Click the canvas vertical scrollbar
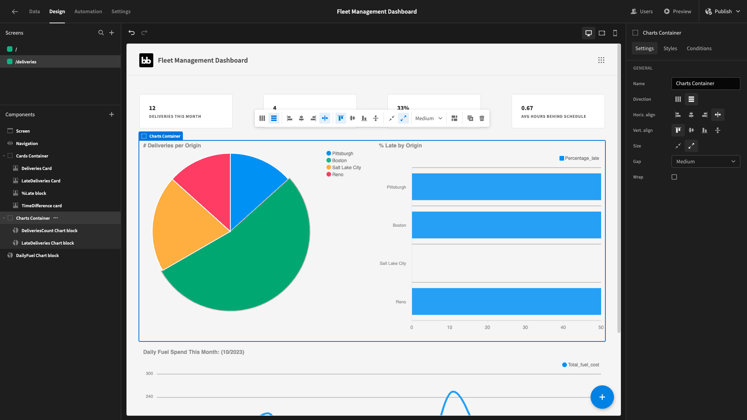This screenshot has width=747, height=420. (619, 189)
